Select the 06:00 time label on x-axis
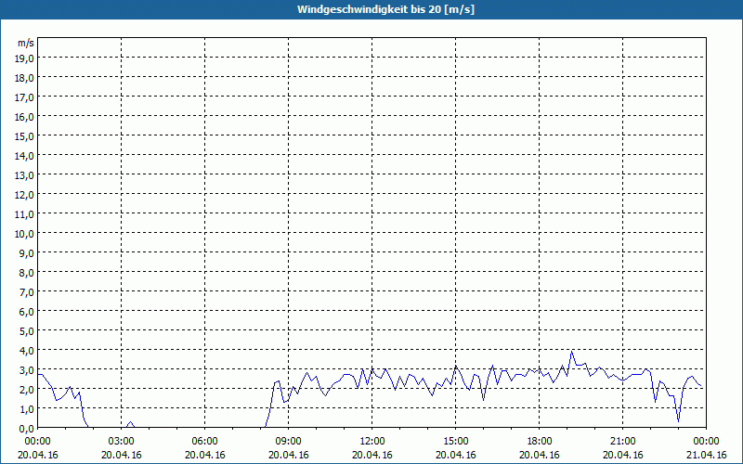Screen dimensions: 743x464 click(204, 442)
